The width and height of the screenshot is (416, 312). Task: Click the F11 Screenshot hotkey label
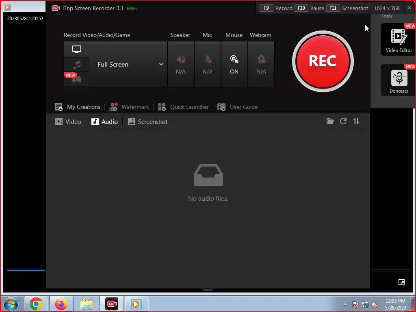coord(347,8)
